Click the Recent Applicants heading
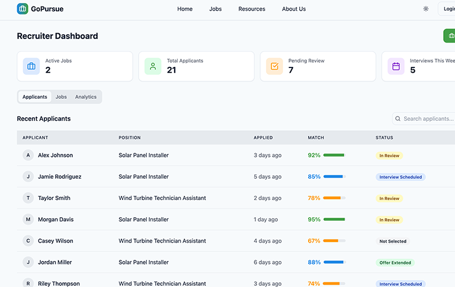The width and height of the screenshot is (455, 287). 44,118
